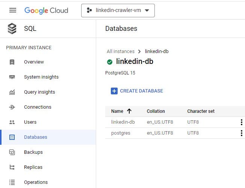Select the linkedin-db database name cell
245x188 pixels.
tap(123, 122)
